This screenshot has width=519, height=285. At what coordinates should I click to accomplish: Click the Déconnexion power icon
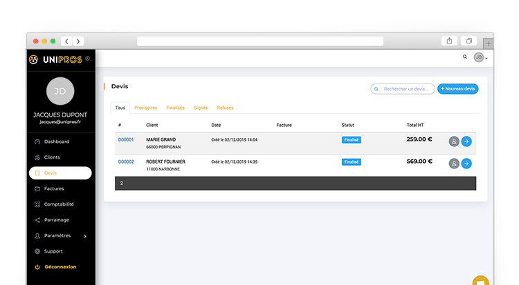(x=37, y=267)
